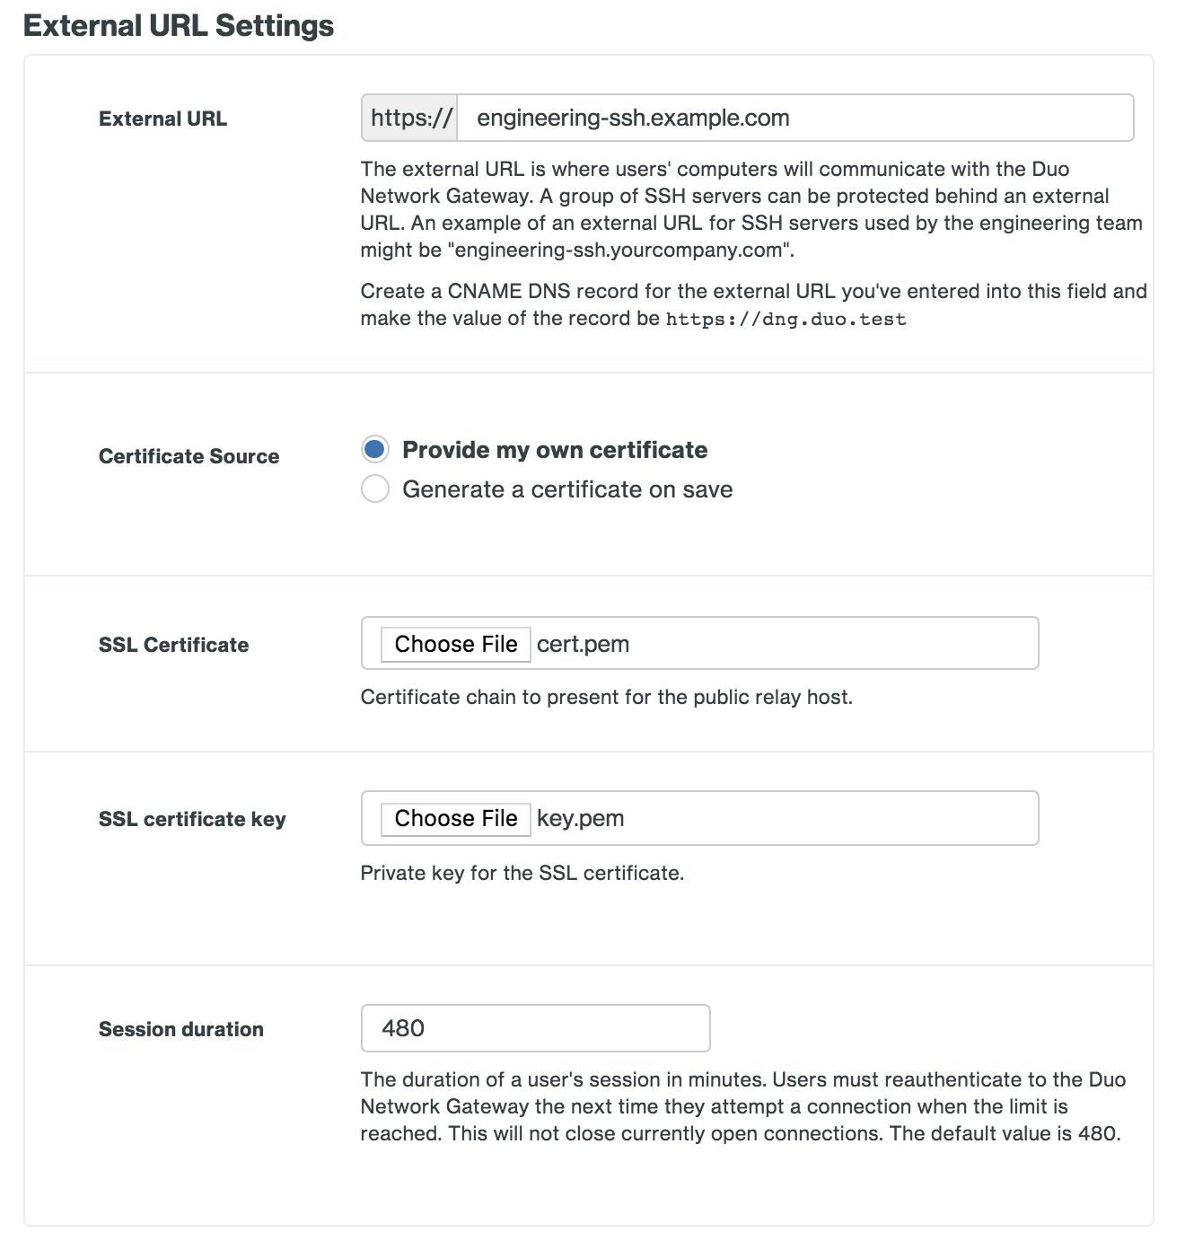Choose "Generate a certificate on save" option

(374, 488)
